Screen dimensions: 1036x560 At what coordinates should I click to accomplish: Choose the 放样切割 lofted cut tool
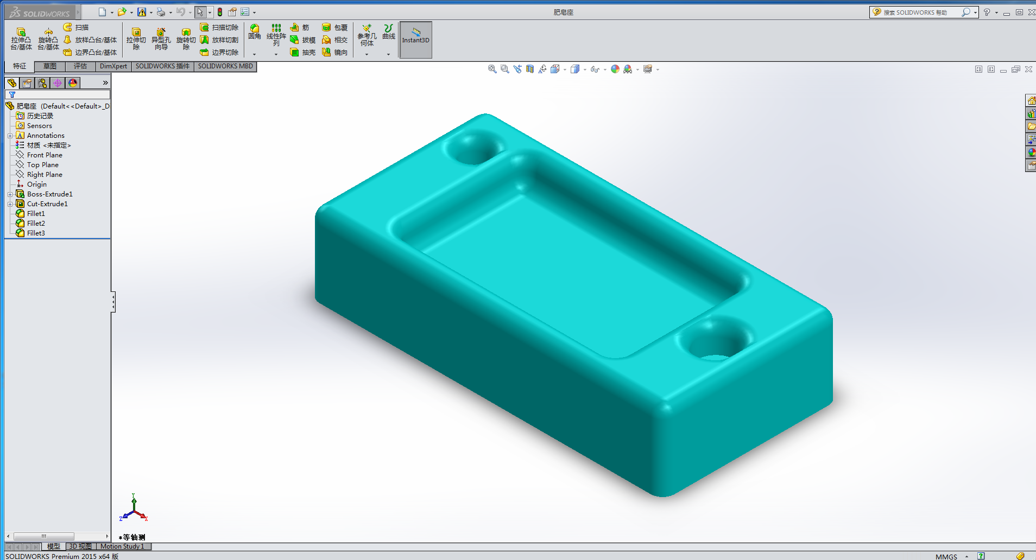point(219,40)
